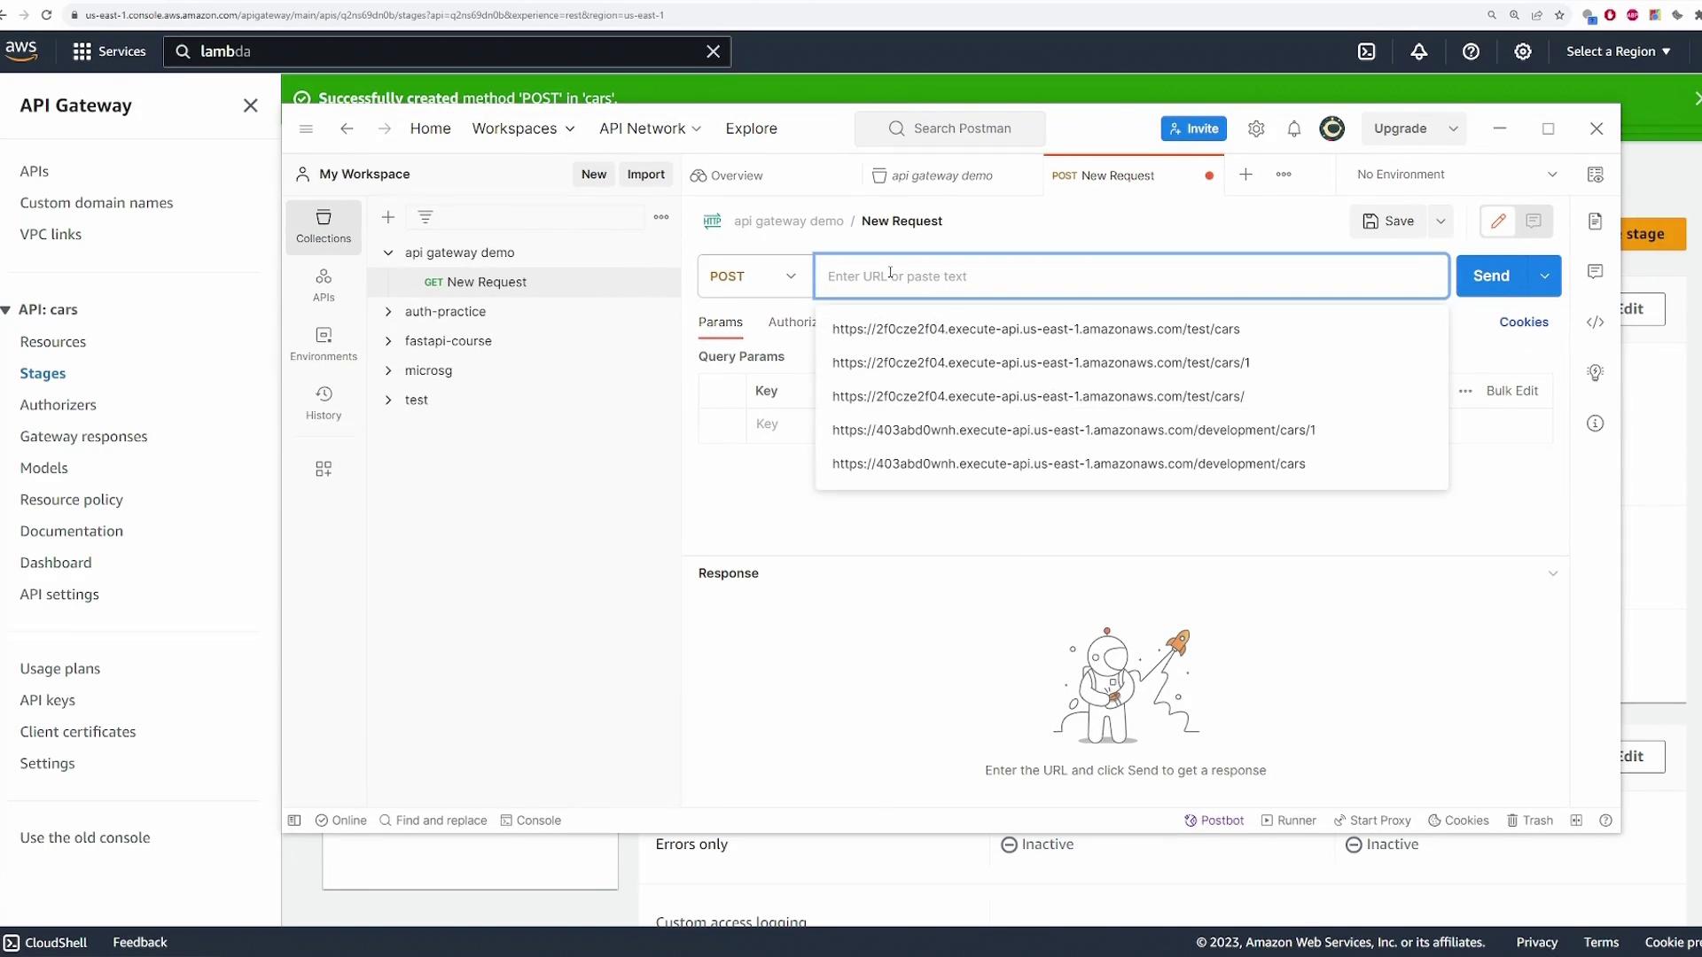The image size is (1702, 957).
Task: Expand the auth-practice collection
Action: pyautogui.click(x=388, y=312)
